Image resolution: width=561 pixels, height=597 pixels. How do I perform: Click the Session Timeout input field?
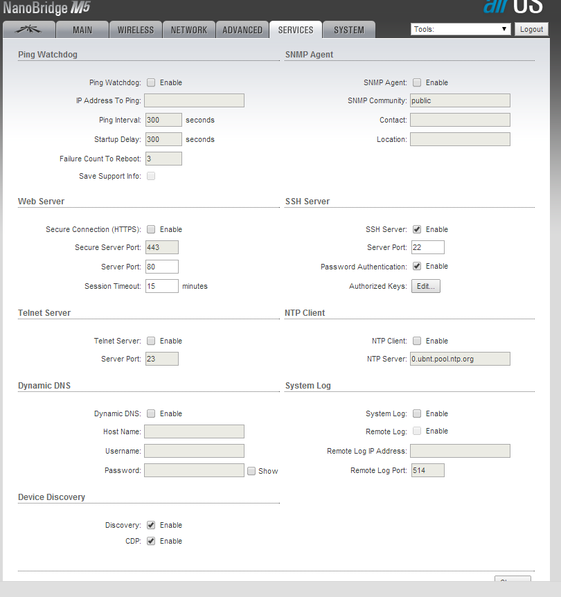[162, 286]
